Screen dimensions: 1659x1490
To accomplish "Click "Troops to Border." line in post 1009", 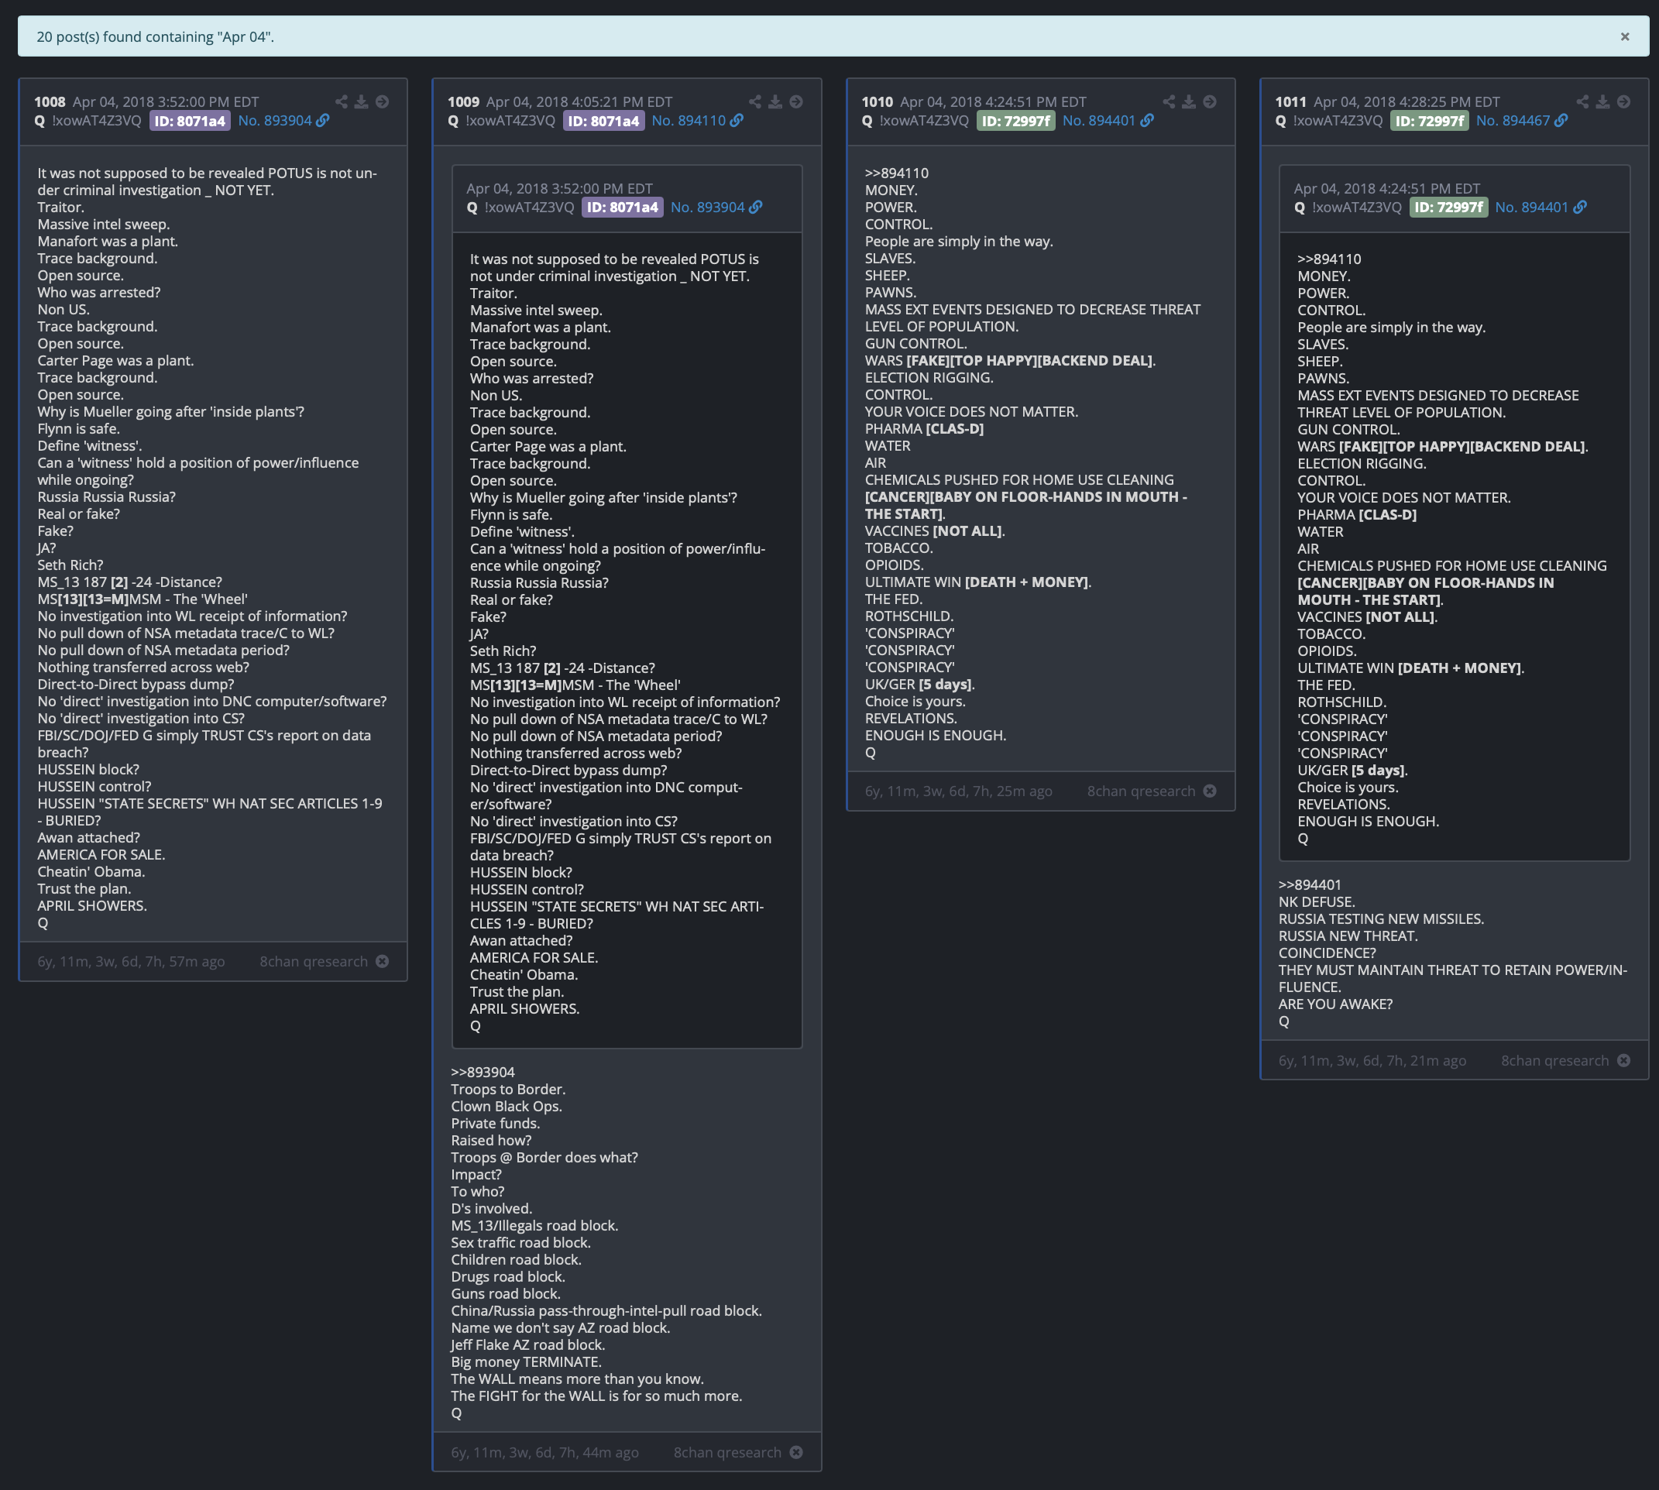I will pyautogui.click(x=509, y=1090).
